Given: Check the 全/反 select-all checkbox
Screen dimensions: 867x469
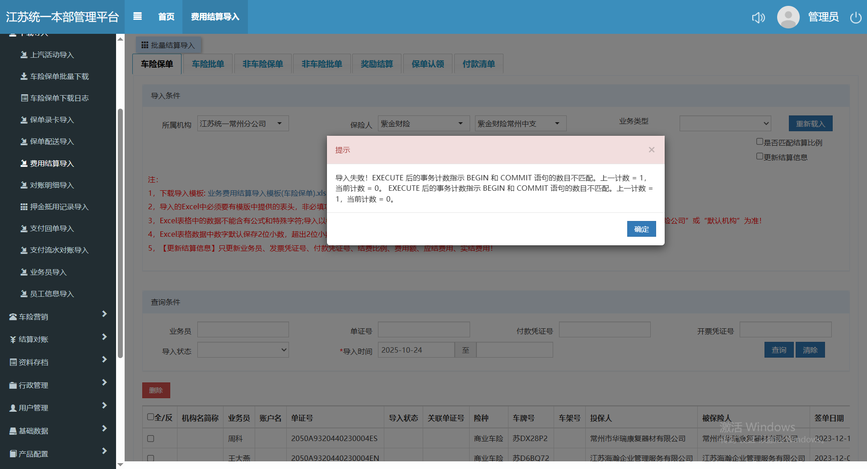Looking at the screenshot, I should pyautogui.click(x=151, y=417).
